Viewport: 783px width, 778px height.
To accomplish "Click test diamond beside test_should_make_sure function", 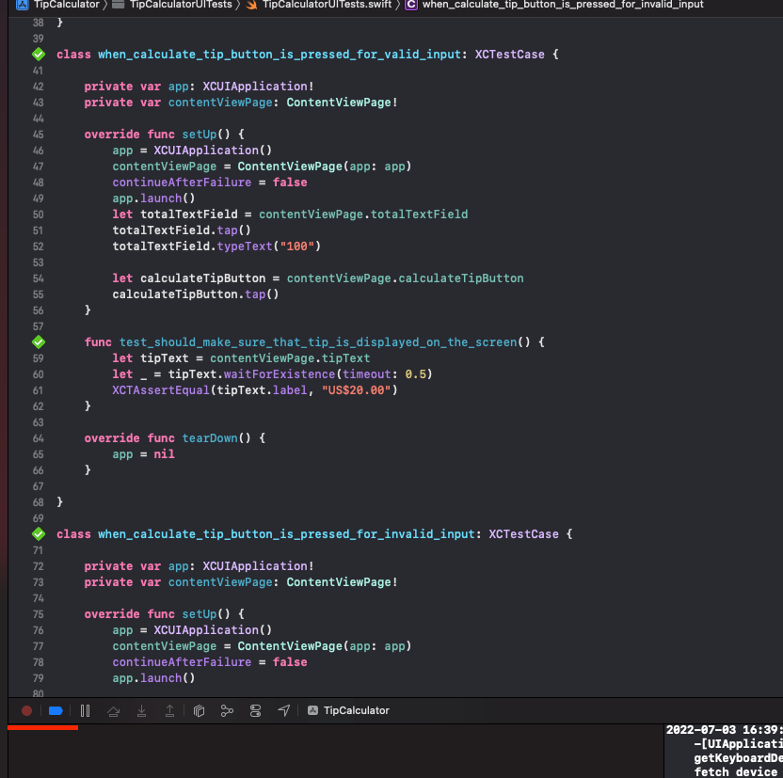I will (39, 342).
